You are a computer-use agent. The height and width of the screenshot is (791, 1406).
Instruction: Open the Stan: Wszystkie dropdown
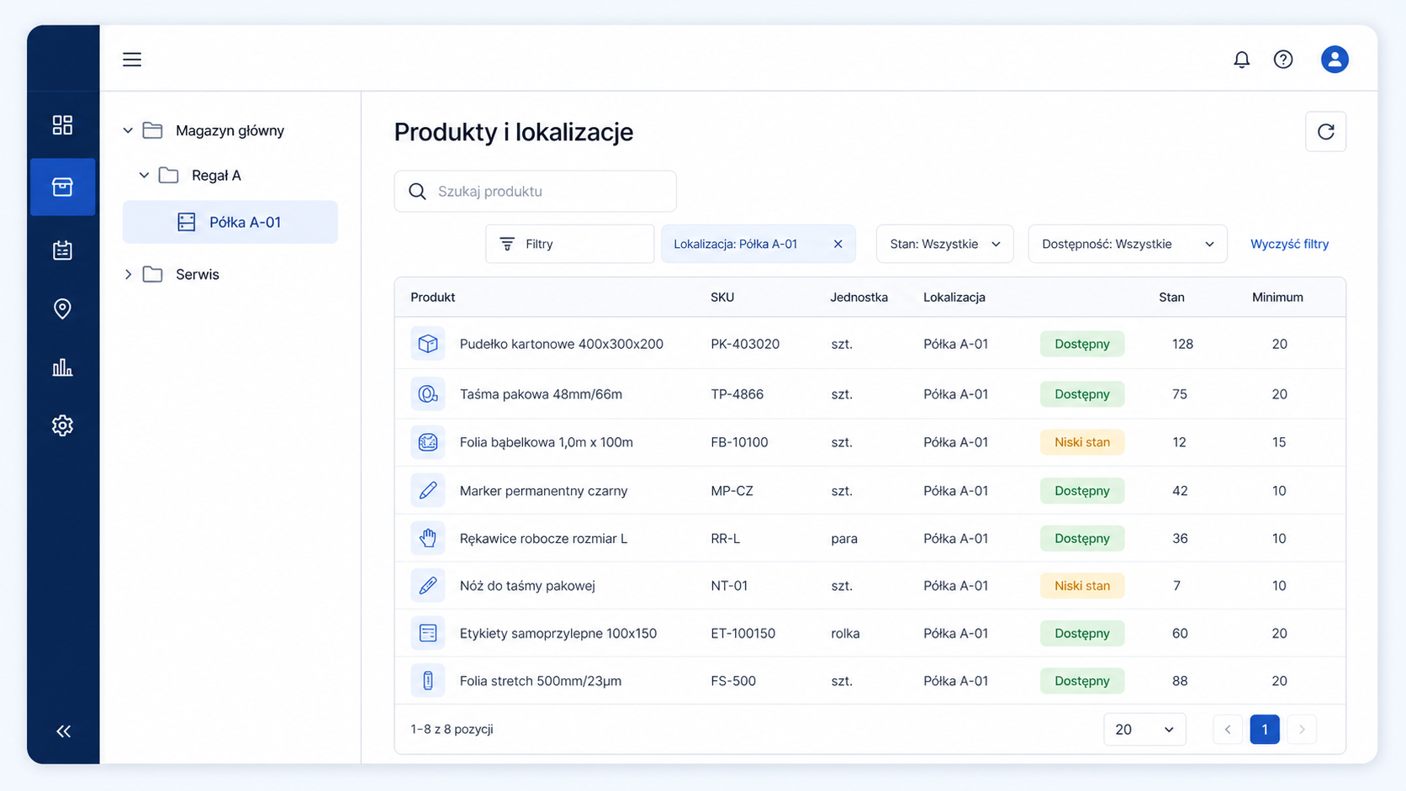[x=944, y=244]
